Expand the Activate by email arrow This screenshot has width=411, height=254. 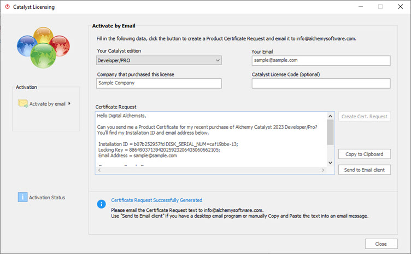[x=70, y=103]
